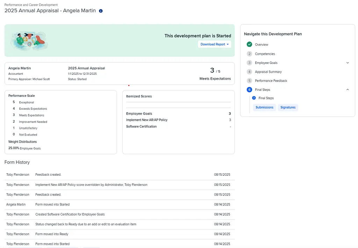The height and width of the screenshot is (248, 358).
Task: Jump to Competencies in plan navigation
Action: coord(265,54)
